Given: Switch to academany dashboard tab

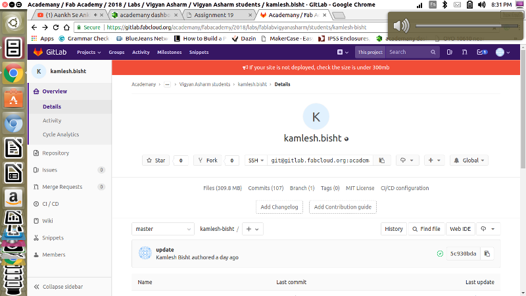Looking at the screenshot, I should click(145, 15).
